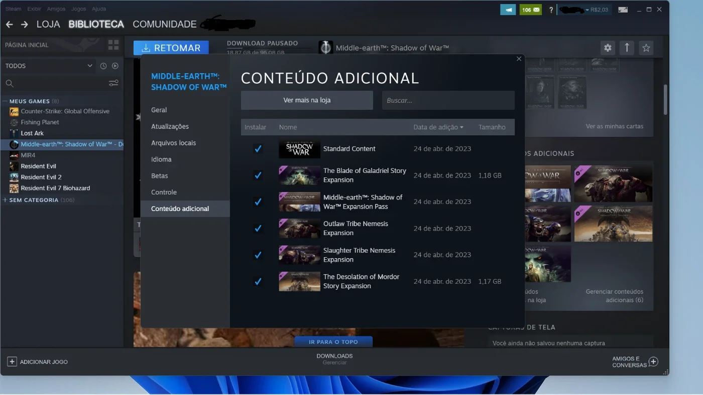Select Idioma in properties sidebar
The width and height of the screenshot is (703, 395).
[185, 159]
